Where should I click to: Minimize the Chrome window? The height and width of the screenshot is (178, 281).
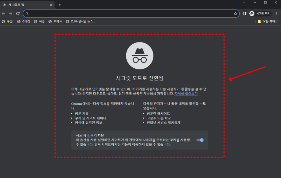255,3
